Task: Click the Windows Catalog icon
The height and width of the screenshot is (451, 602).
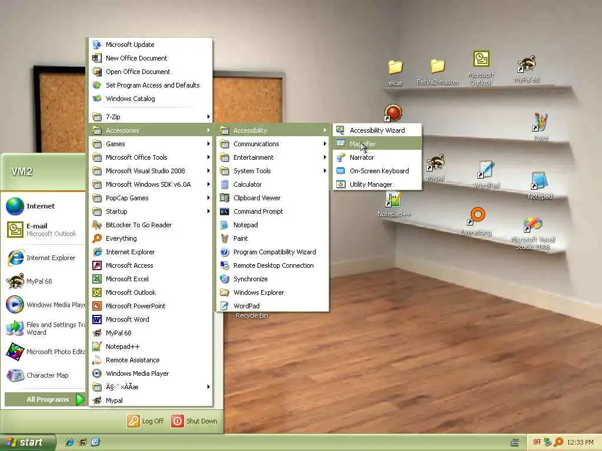Action: [x=97, y=99]
